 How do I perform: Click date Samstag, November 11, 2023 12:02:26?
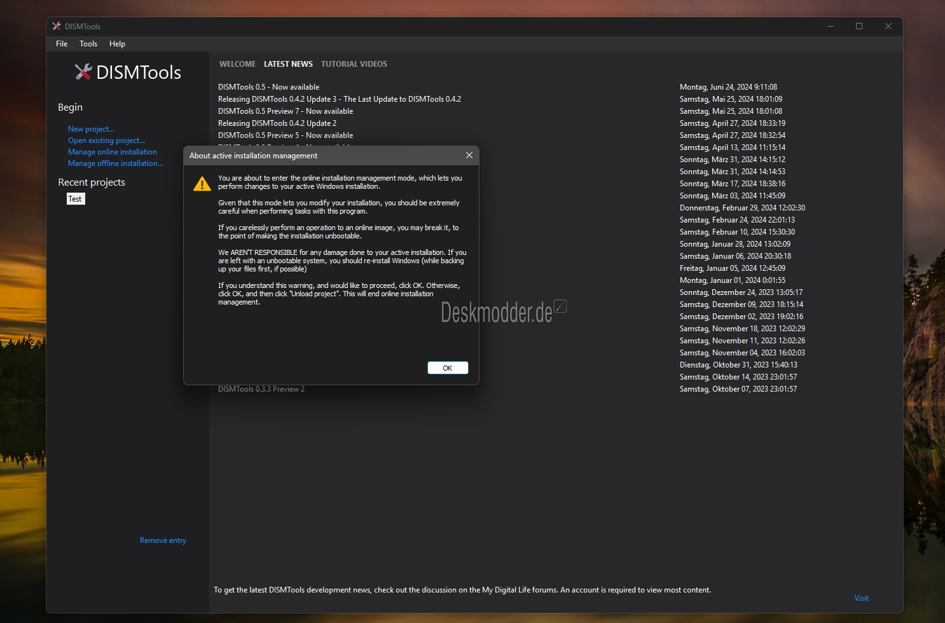742,341
